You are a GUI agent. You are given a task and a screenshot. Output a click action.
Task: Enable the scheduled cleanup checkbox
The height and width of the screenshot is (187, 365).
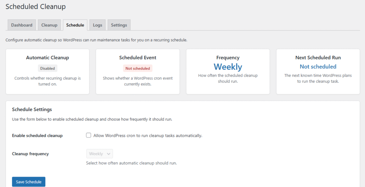click(x=88, y=135)
